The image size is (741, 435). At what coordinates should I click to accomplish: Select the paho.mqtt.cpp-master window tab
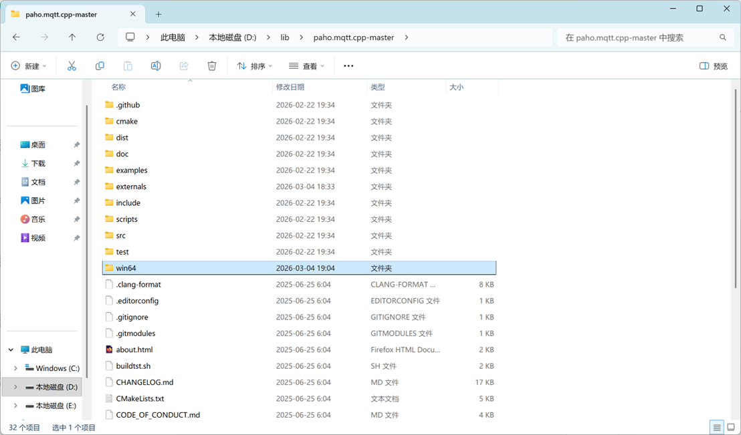tap(74, 14)
